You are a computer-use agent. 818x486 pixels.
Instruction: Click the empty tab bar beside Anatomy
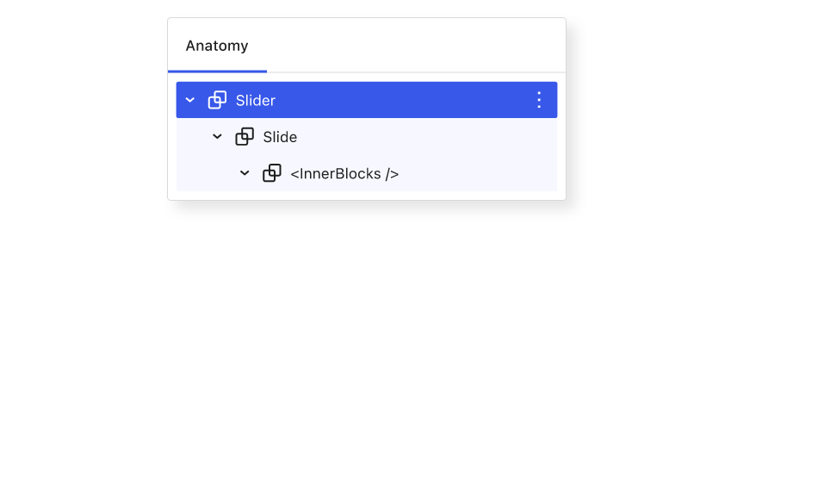(x=416, y=46)
